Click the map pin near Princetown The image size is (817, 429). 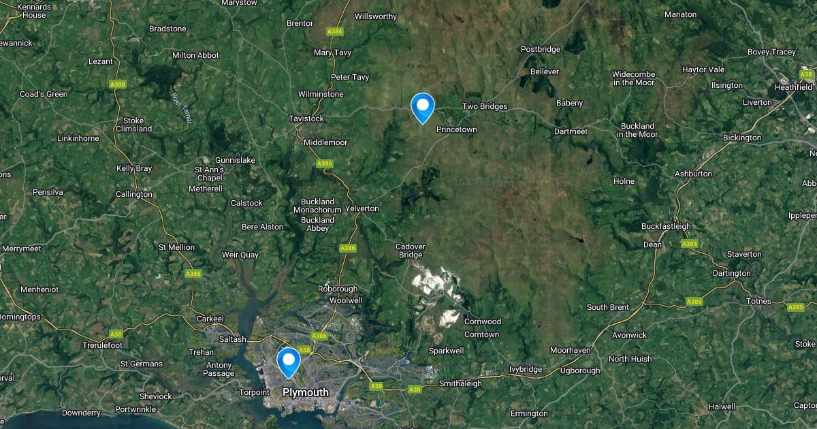pyautogui.click(x=423, y=108)
